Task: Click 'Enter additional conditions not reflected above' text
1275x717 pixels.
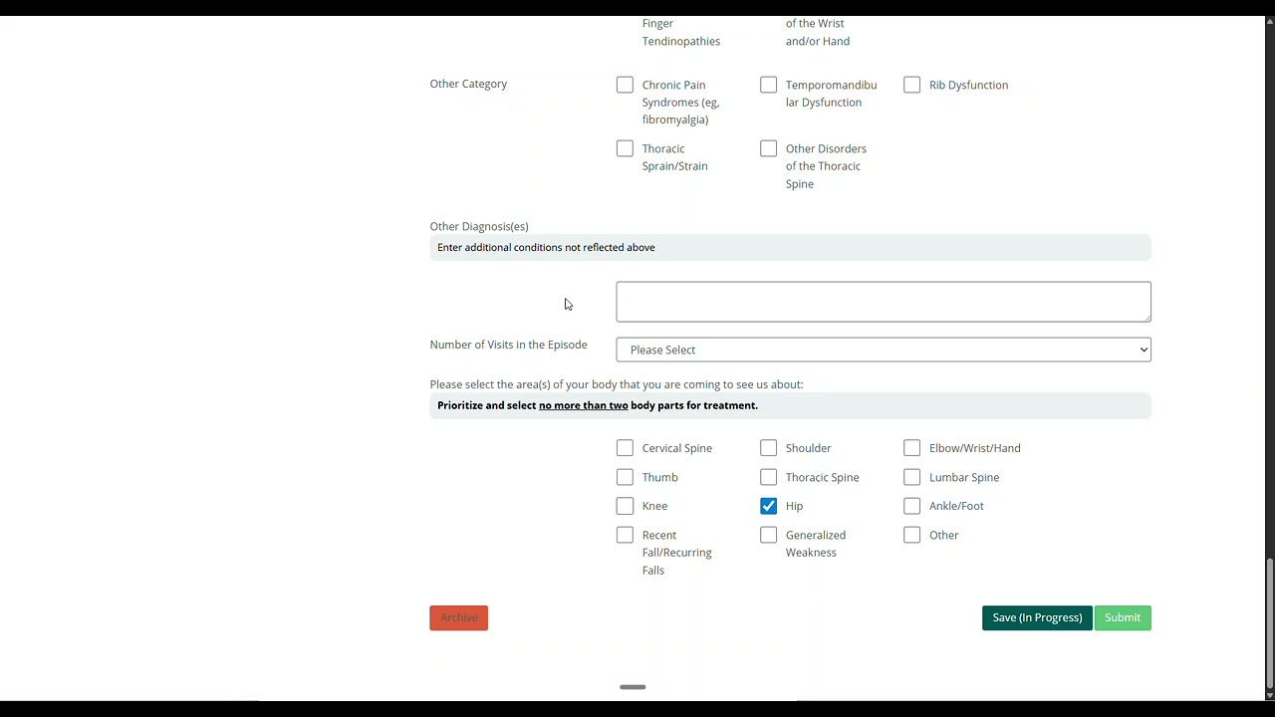Action: pyautogui.click(x=546, y=247)
